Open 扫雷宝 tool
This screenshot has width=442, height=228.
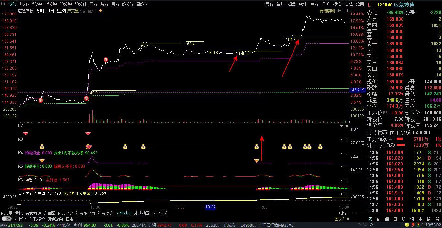(71, 219)
